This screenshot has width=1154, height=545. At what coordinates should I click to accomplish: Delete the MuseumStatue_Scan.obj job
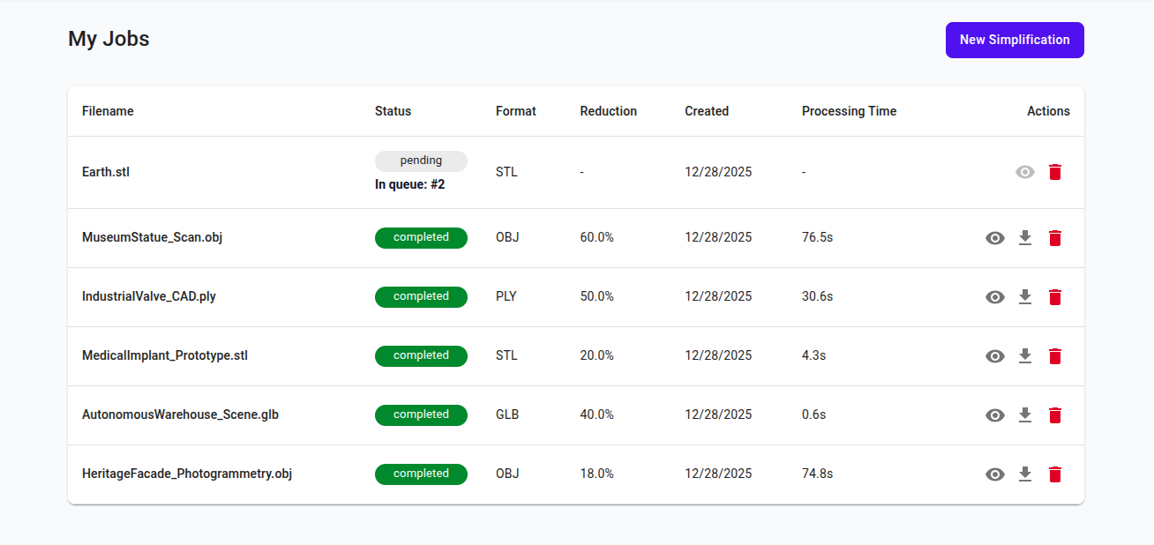(1055, 237)
